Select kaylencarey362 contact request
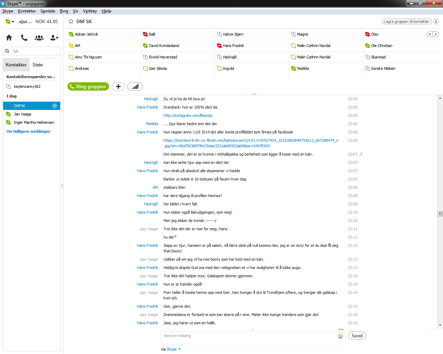Image resolution: width=443 pixels, height=354 pixels. pos(31,86)
